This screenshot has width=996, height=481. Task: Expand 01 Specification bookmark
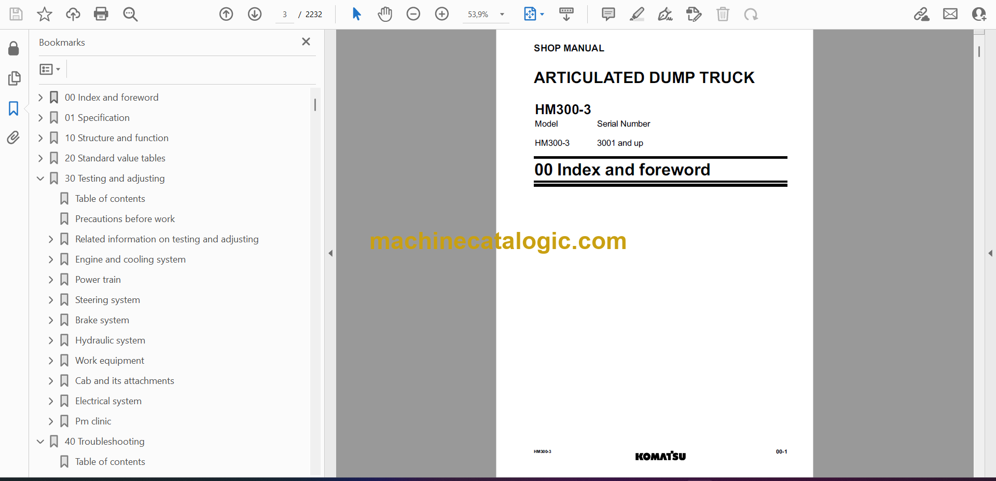40,118
